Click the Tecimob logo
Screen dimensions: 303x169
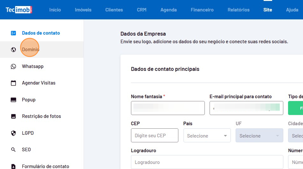pyautogui.click(x=19, y=10)
